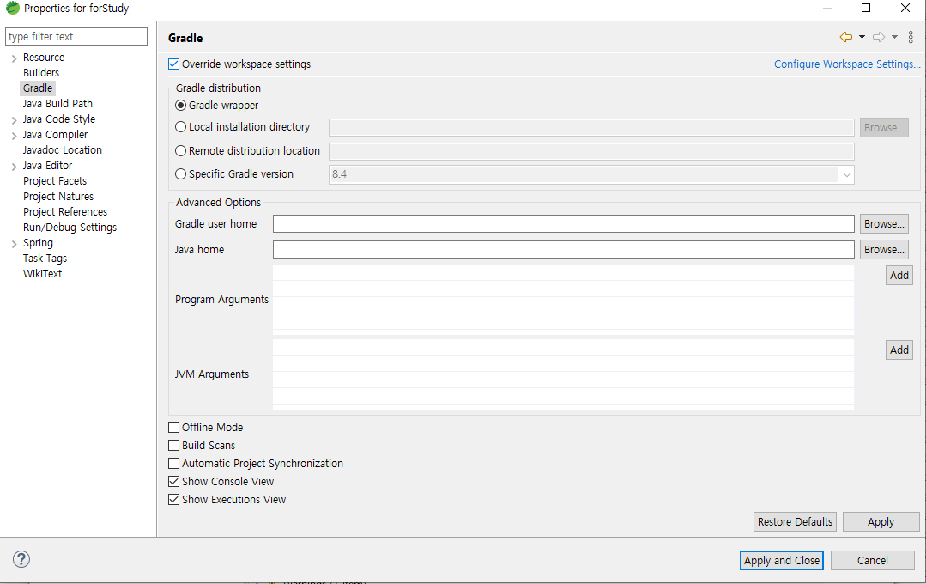This screenshot has height=584, width=926.
Task: Focus the type filter text field
Action: click(76, 37)
